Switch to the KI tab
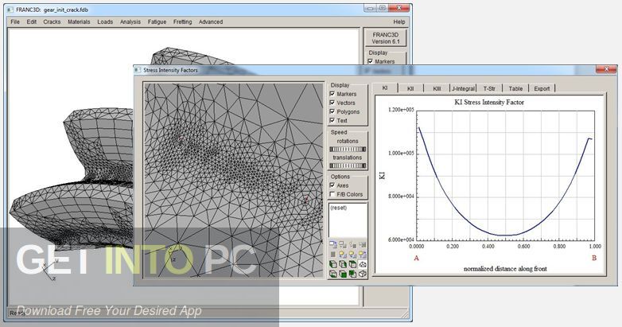 pos(384,88)
